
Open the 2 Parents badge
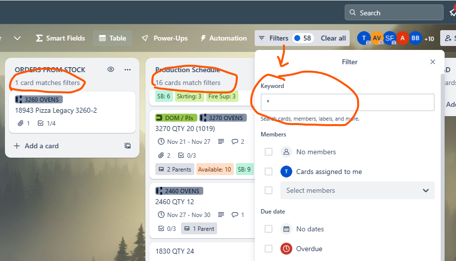[175, 169]
